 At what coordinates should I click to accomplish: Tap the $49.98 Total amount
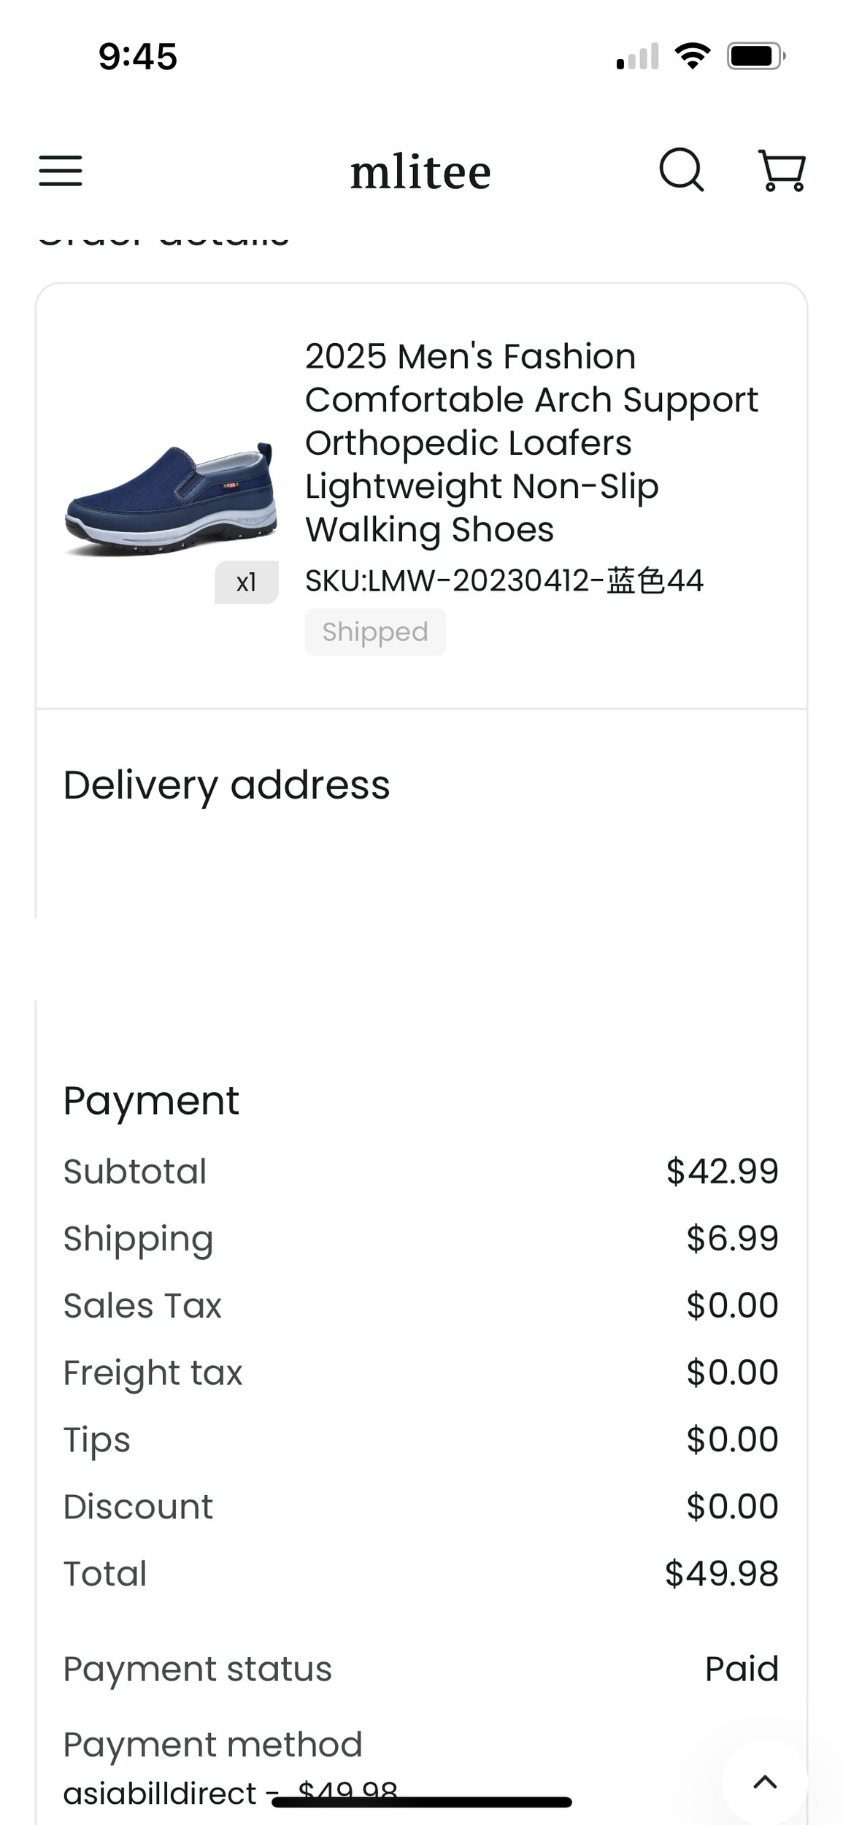click(x=721, y=1575)
